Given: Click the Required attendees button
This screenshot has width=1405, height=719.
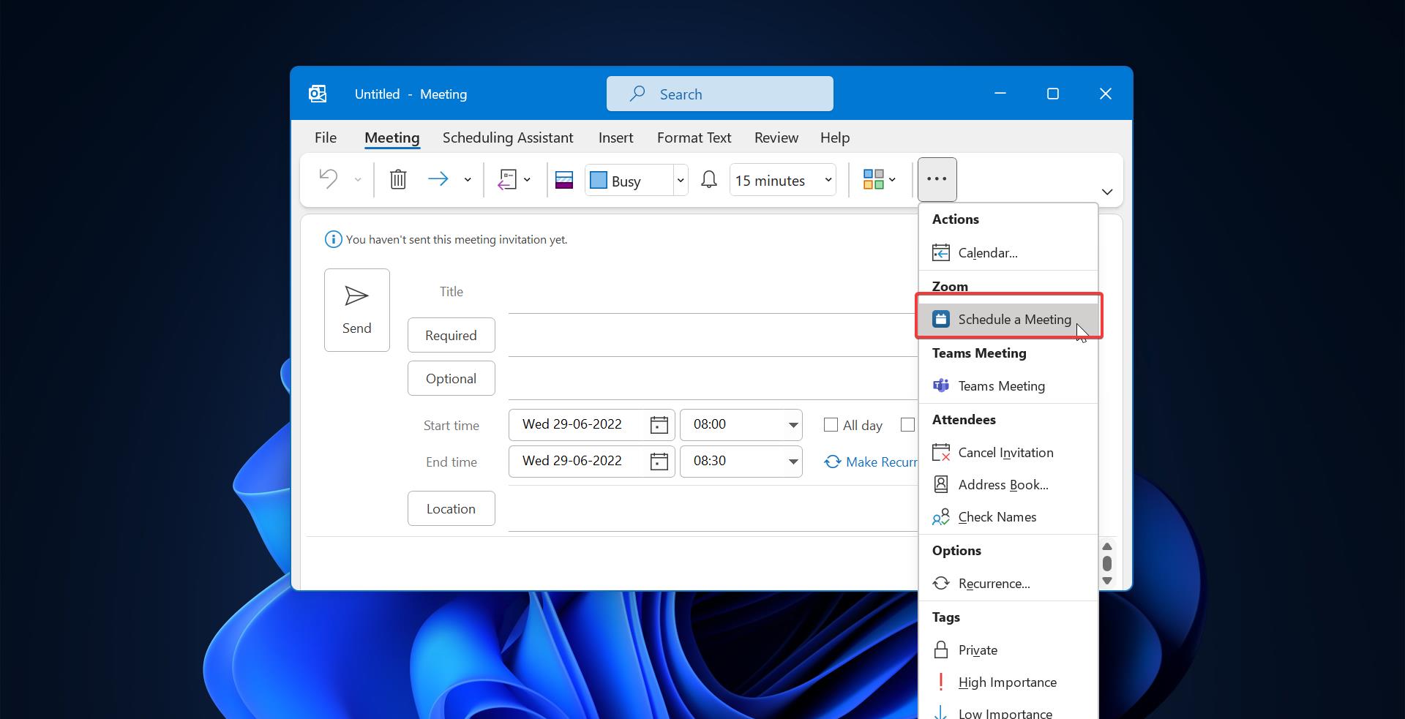Looking at the screenshot, I should [x=452, y=335].
